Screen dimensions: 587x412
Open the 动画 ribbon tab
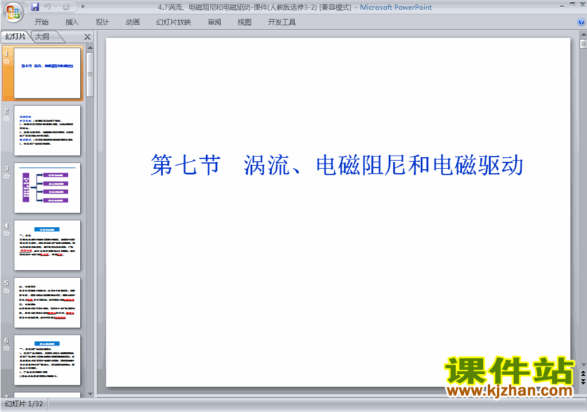click(x=132, y=22)
